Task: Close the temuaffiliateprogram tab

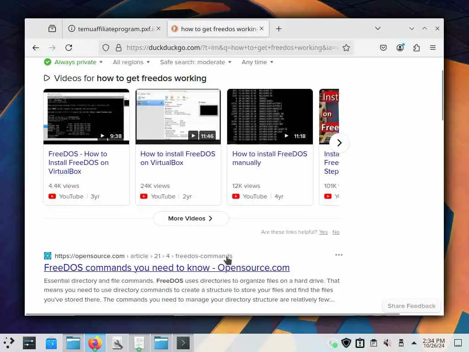Action: click(158, 28)
